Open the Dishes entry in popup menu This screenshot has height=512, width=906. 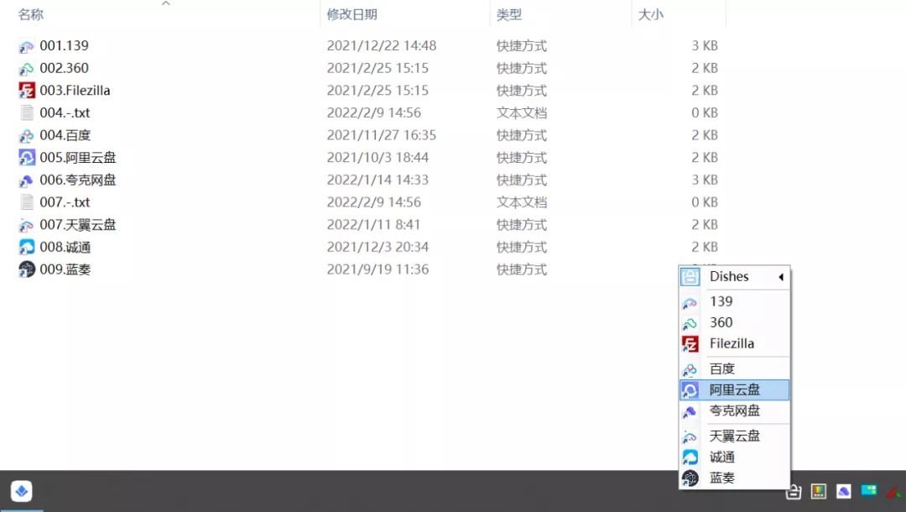coord(734,277)
